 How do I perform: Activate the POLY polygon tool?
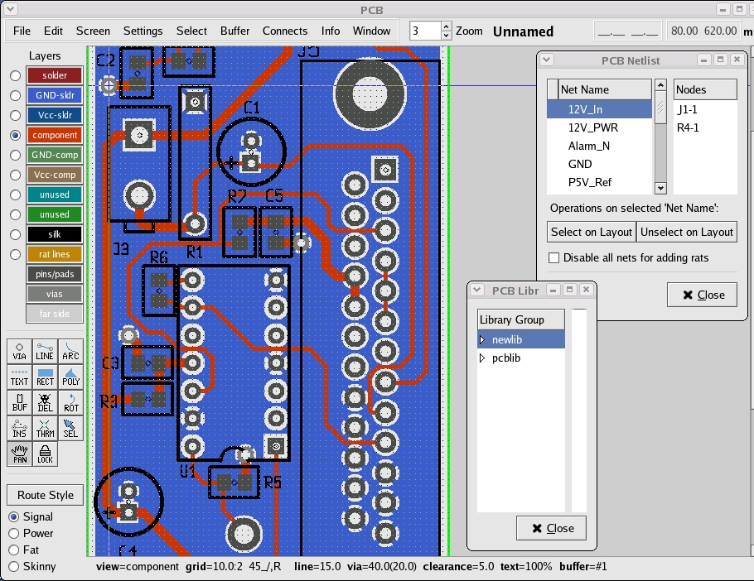click(x=71, y=377)
